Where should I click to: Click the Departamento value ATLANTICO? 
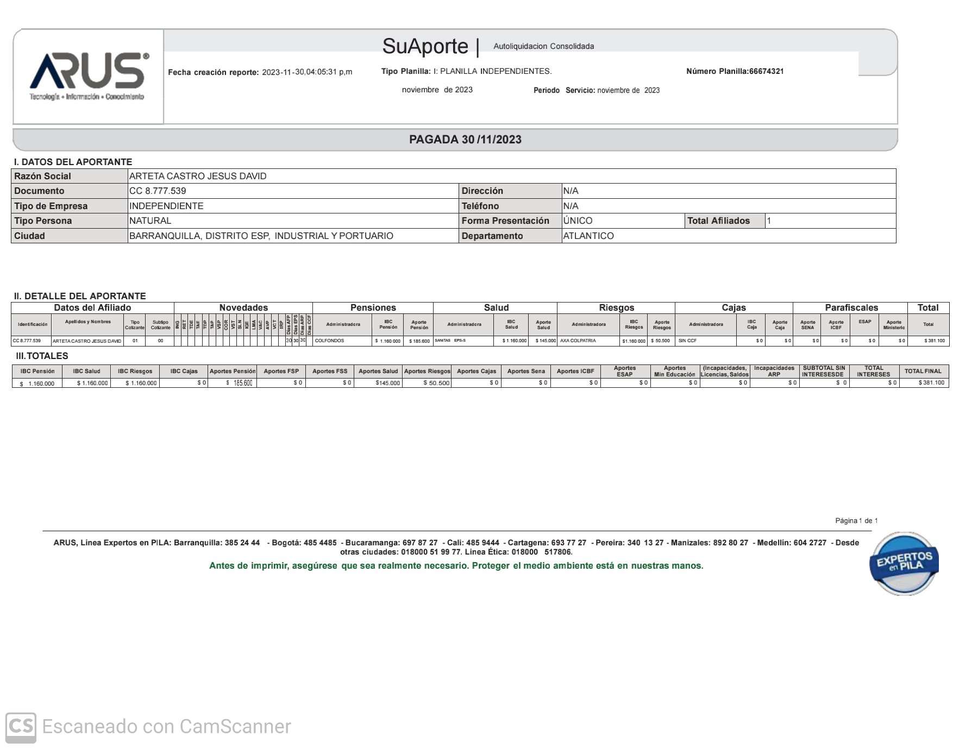click(588, 236)
